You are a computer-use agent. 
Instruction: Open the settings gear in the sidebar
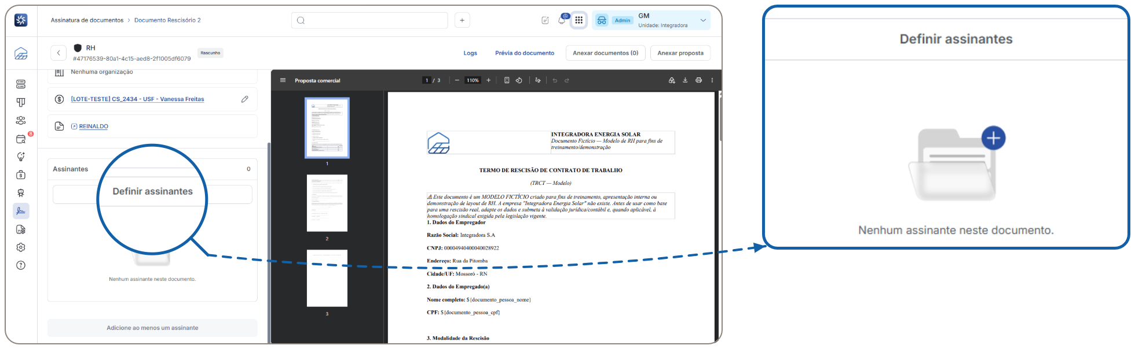21,247
